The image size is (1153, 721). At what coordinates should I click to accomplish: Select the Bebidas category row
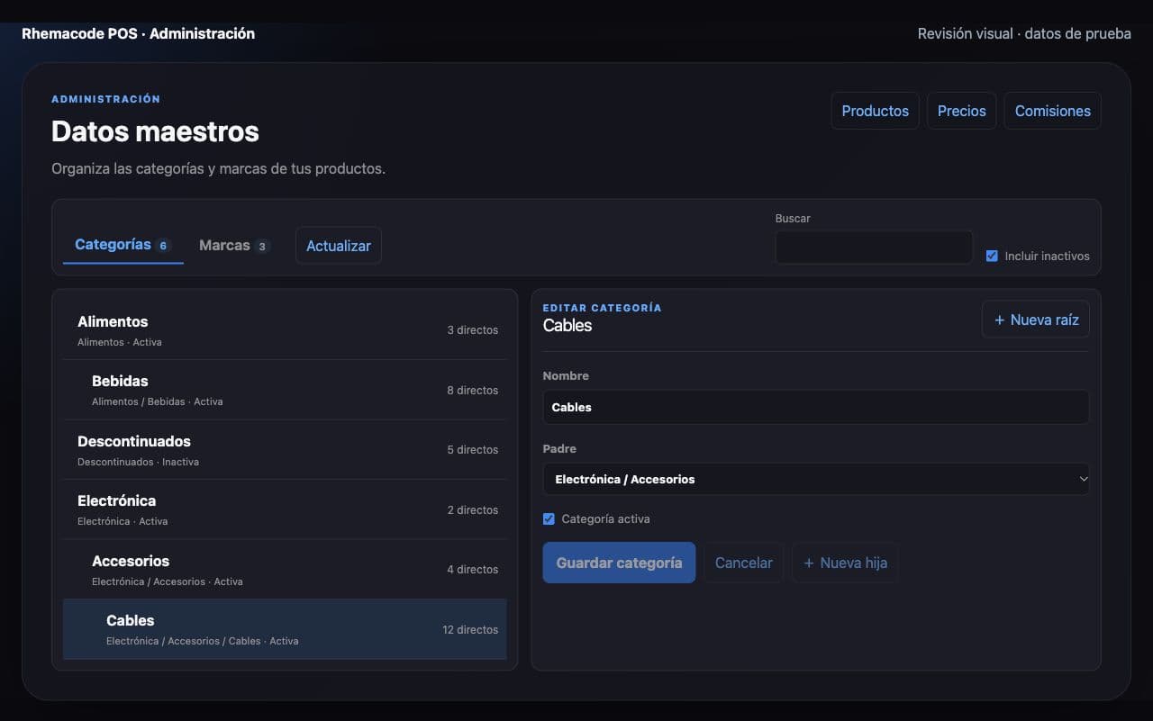(x=285, y=390)
